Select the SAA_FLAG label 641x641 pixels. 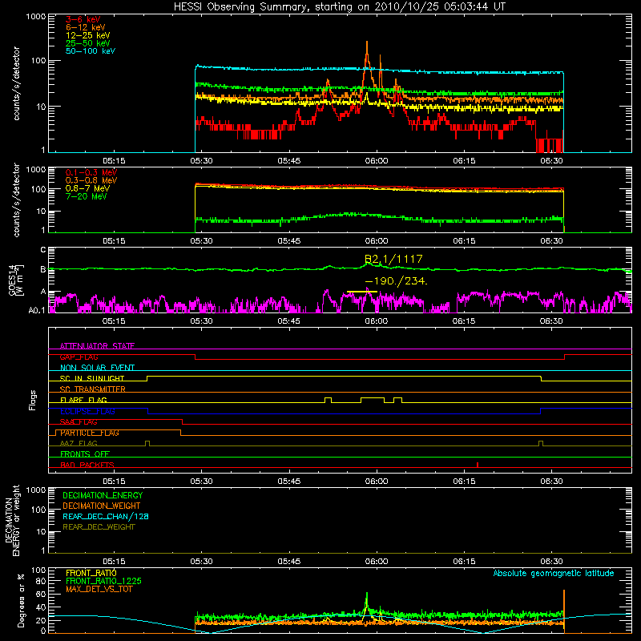79,421
